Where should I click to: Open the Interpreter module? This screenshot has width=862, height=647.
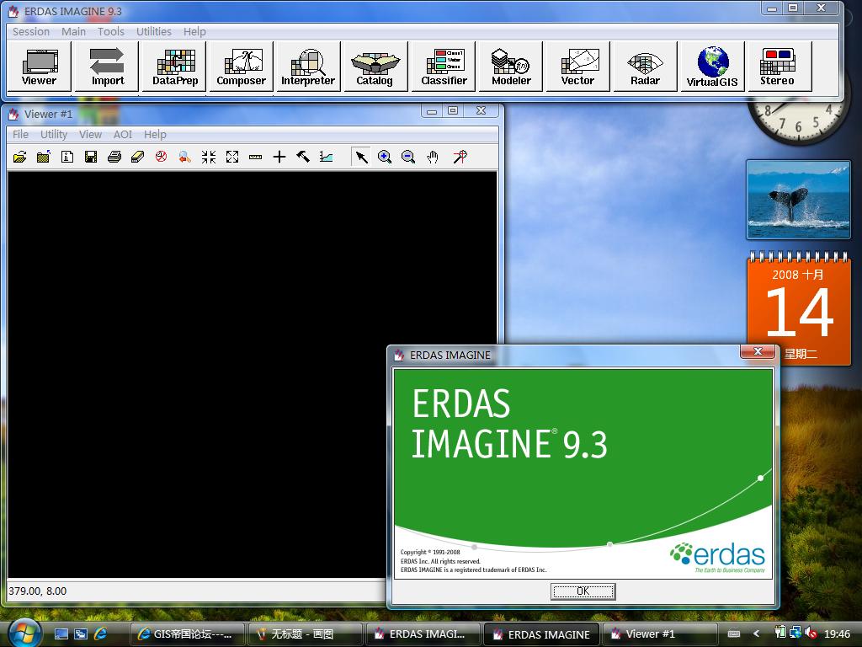pyautogui.click(x=308, y=66)
